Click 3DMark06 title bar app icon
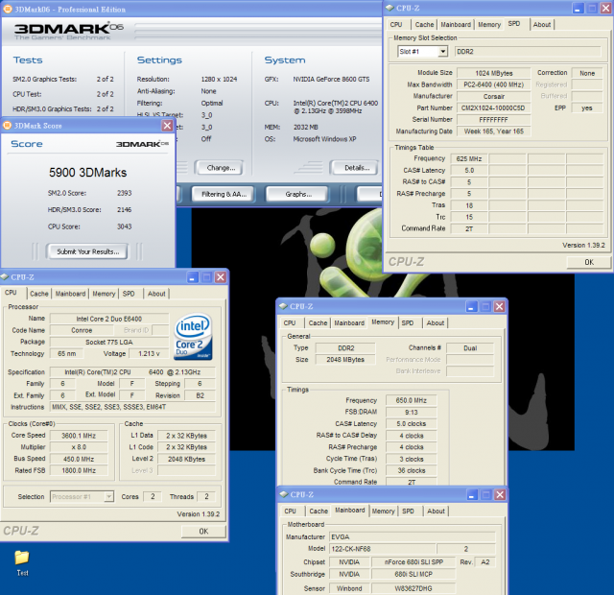This screenshot has width=614, height=595. (x=8, y=9)
